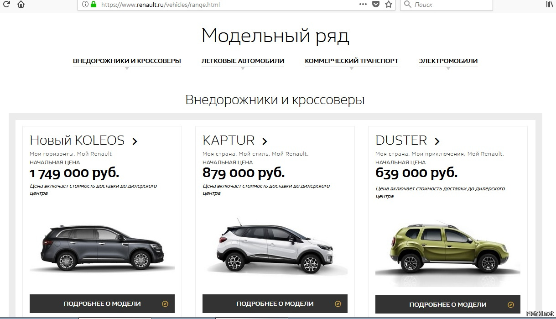Open the Новый KOLEOS model link
The image size is (556, 319).
pos(77,140)
